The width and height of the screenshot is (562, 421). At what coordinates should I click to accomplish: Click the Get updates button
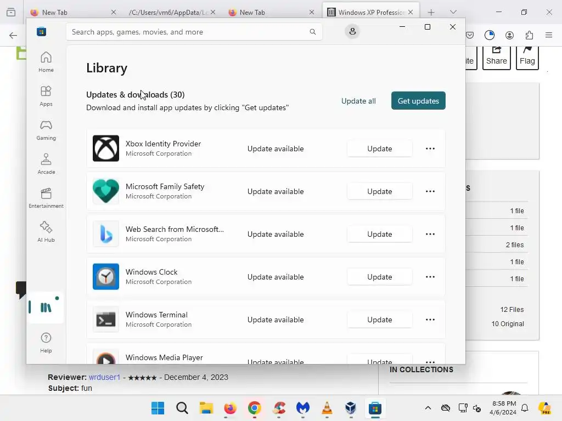(418, 101)
